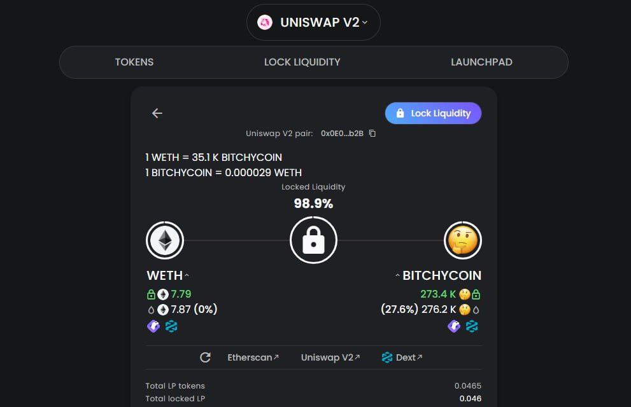Open the purple explorer icon under BITCHYCOIN
This screenshot has width=631, height=407.
[454, 326]
